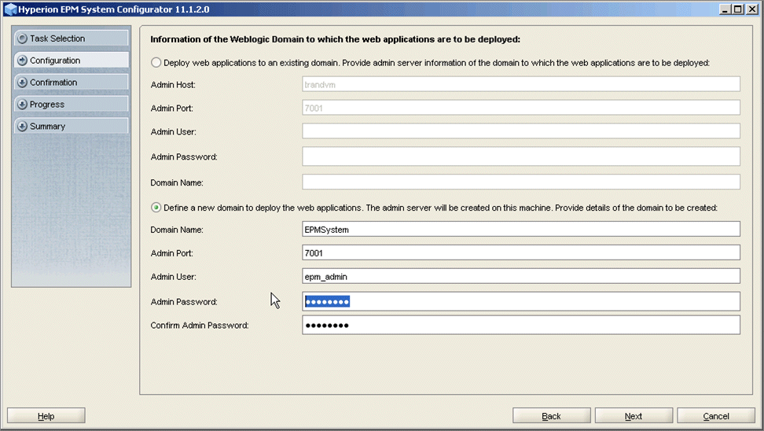
Task: Click the 'Confirm Admin Password:' label
Action: tap(200, 325)
